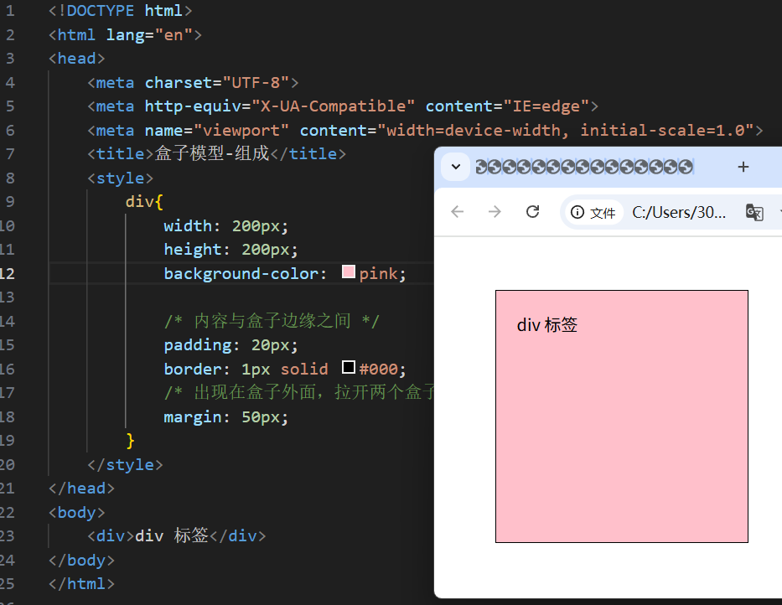Click the comment '内容与盒子边缘之间'
782x605 pixels.
tap(272, 321)
